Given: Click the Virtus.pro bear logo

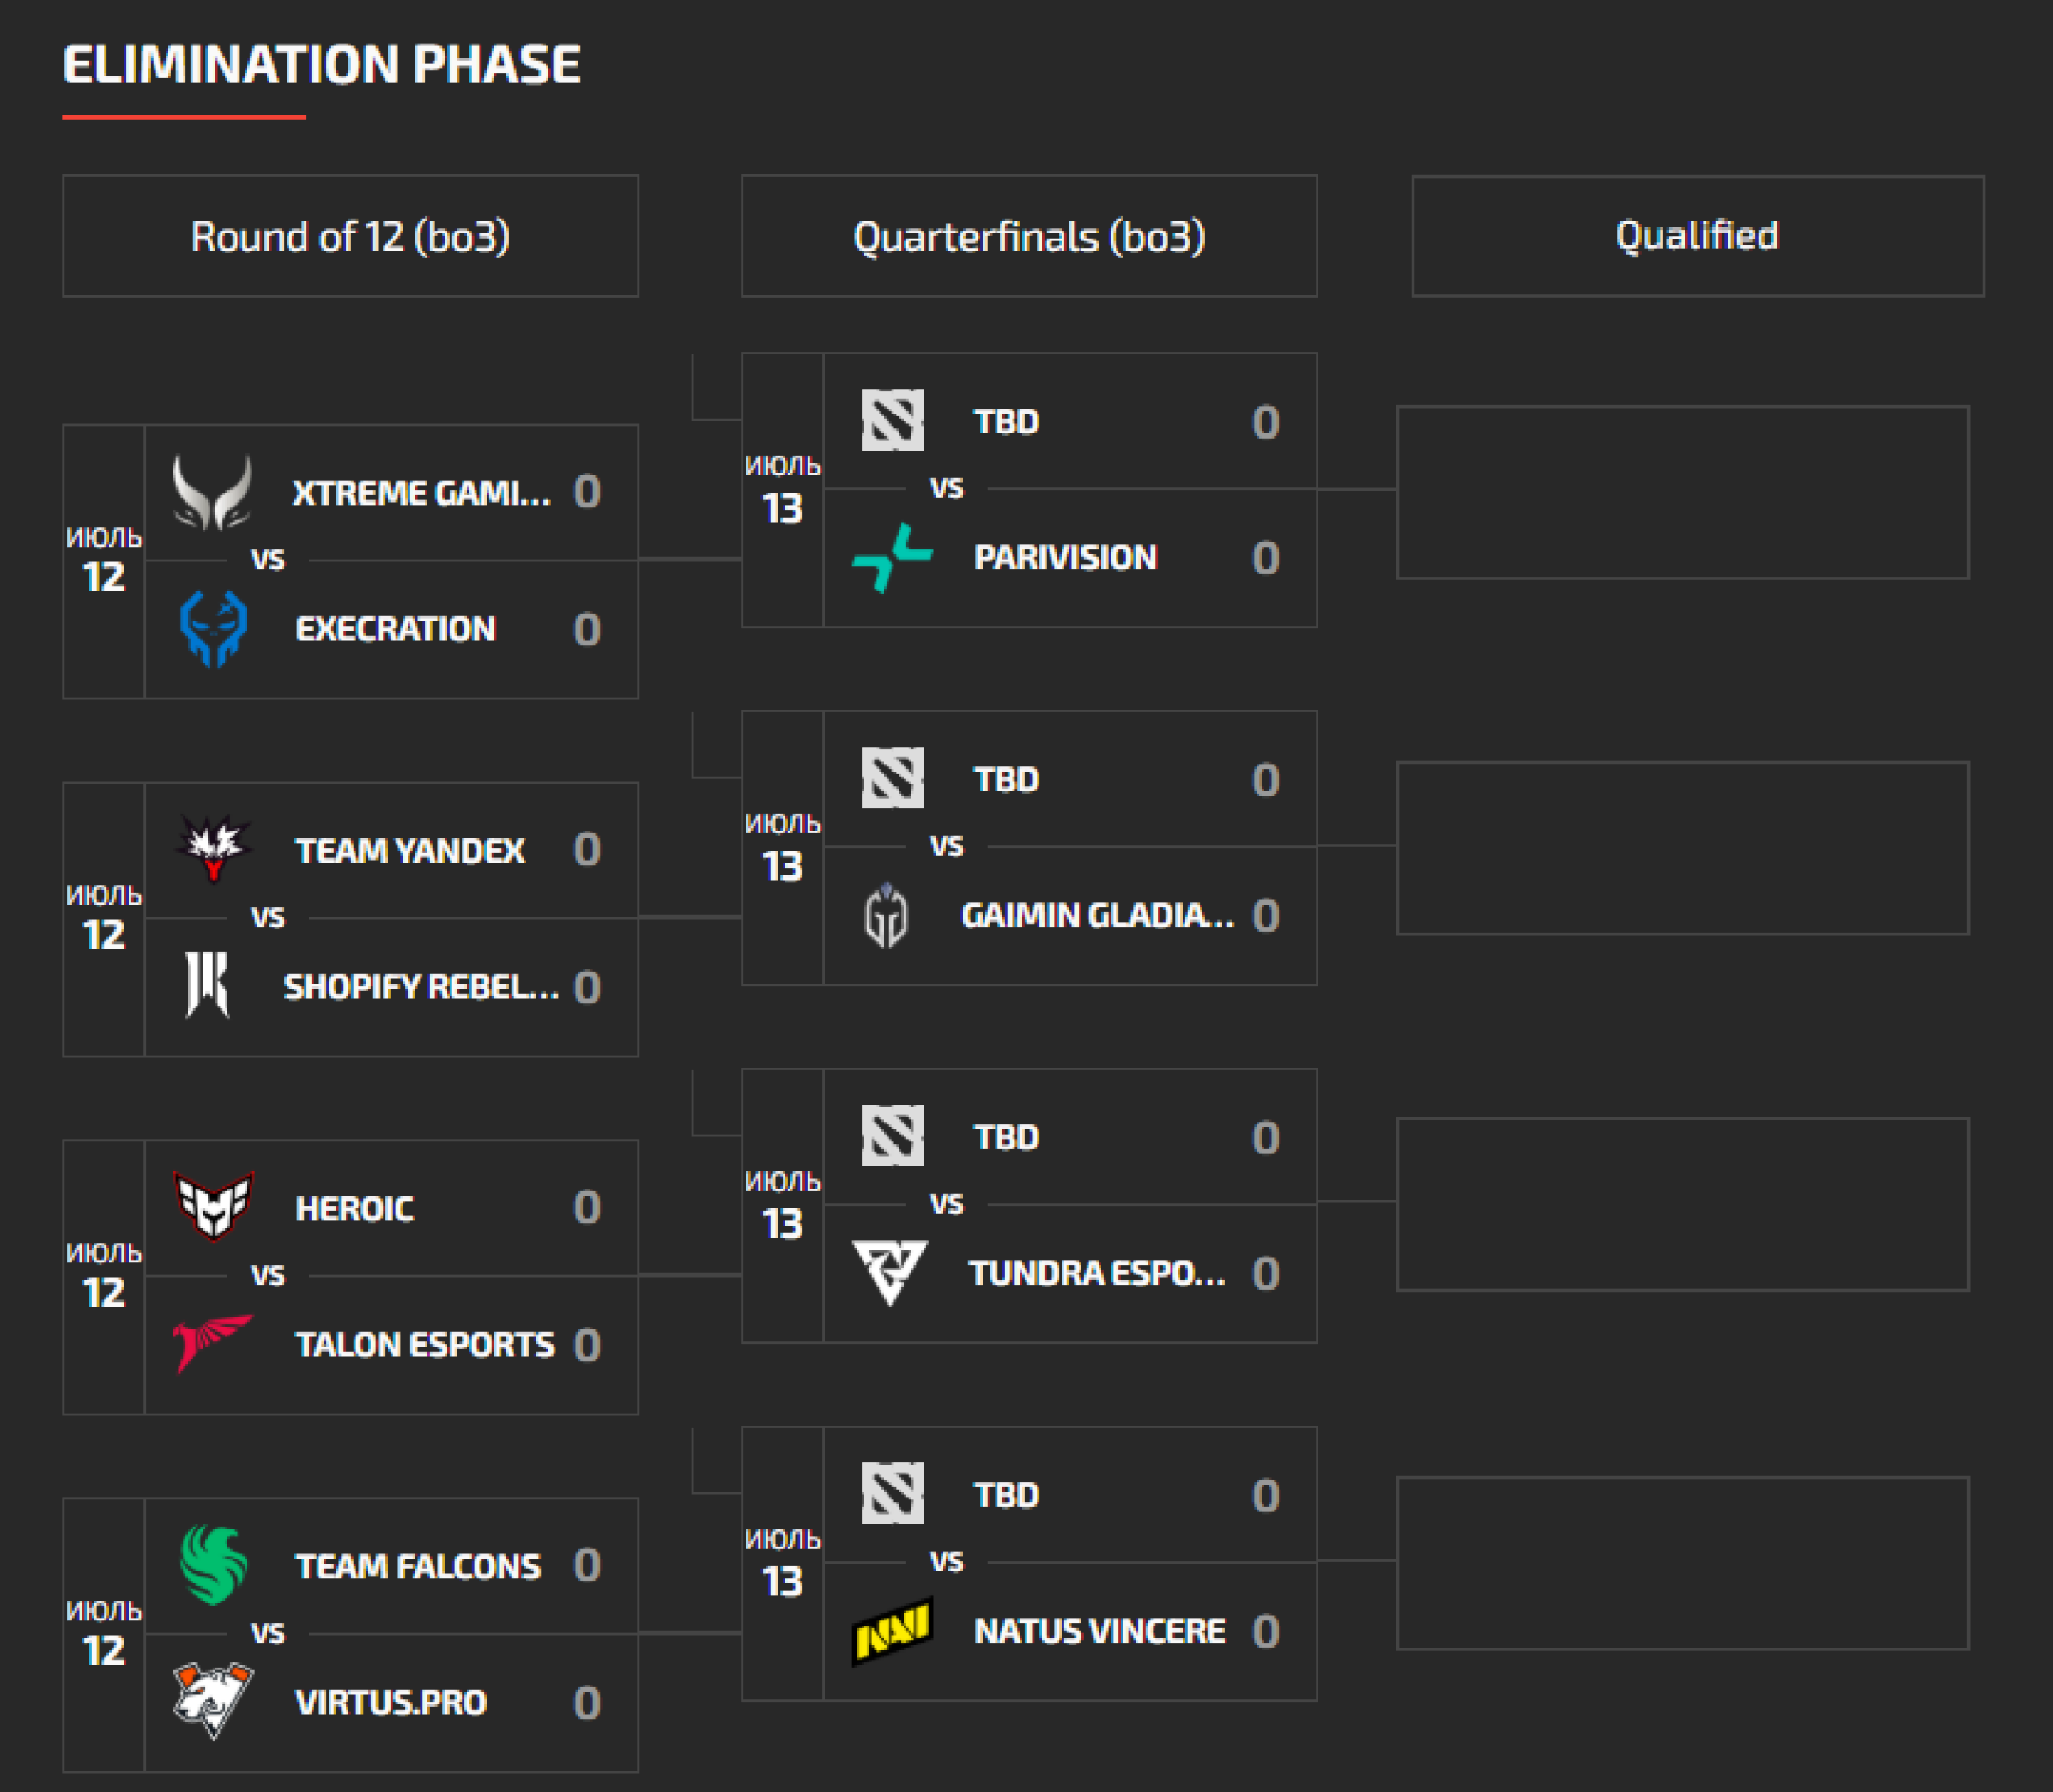Looking at the screenshot, I should click(213, 1700).
